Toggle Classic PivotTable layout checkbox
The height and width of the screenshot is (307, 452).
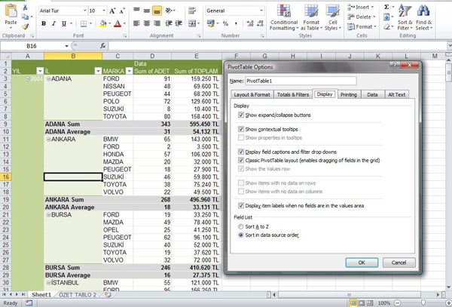[x=241, y=160]
